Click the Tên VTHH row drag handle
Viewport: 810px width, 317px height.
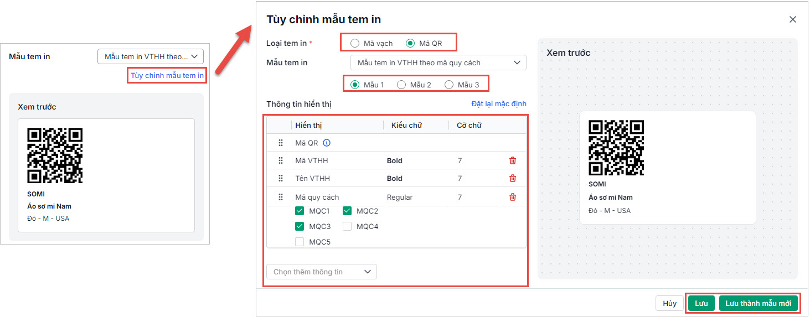click(281, 178)
